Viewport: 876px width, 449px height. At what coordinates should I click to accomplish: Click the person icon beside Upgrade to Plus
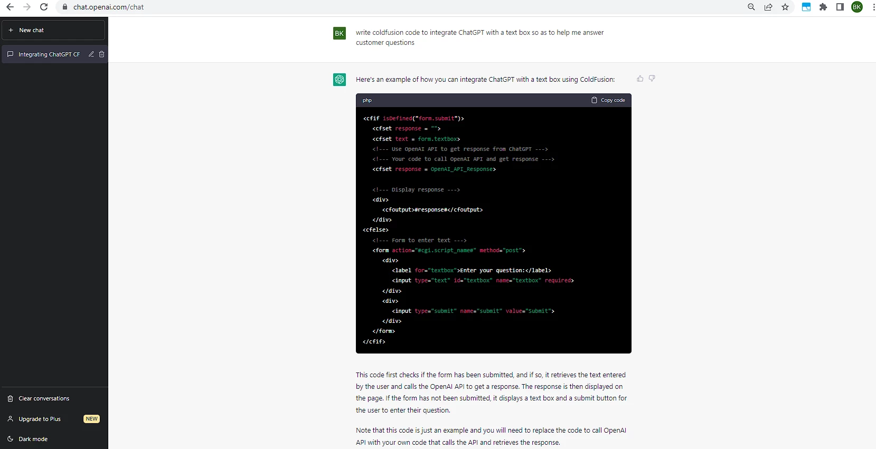click(x=10, y=419)
